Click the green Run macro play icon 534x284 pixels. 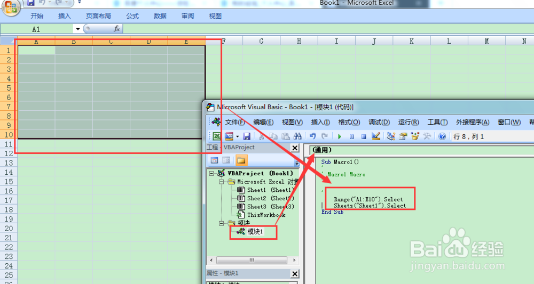click(340, 136)
